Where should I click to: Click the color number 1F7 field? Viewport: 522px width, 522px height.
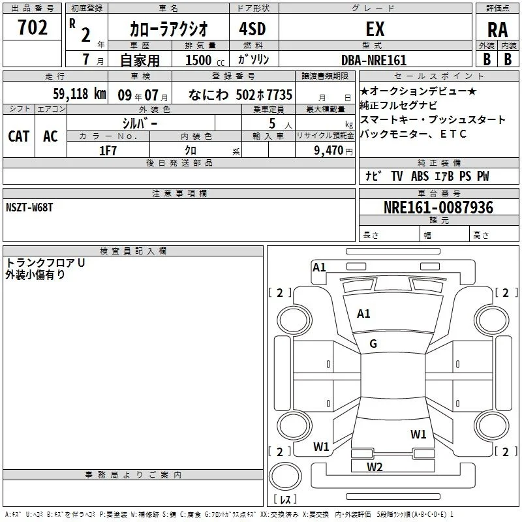click(108, 150)
